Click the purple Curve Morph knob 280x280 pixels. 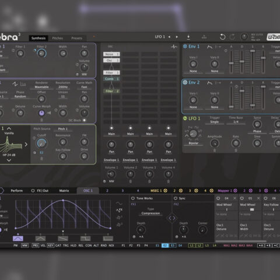click(41, 113)
